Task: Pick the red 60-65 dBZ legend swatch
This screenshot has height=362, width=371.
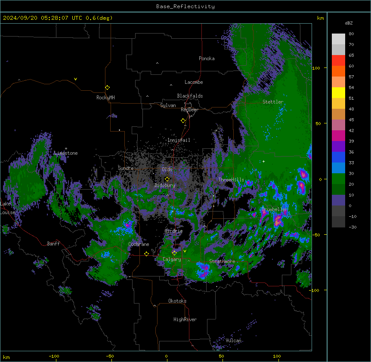Action: tap(338, 61)
